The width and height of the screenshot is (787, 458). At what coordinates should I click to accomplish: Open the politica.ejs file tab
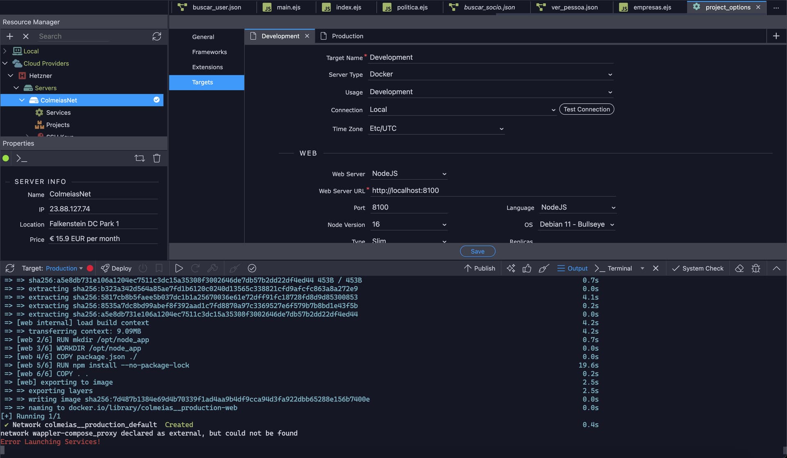pos(409,7)
